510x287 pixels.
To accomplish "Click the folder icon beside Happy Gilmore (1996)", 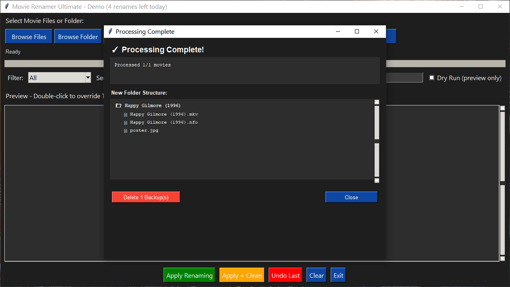I will (x=118, y=105).
